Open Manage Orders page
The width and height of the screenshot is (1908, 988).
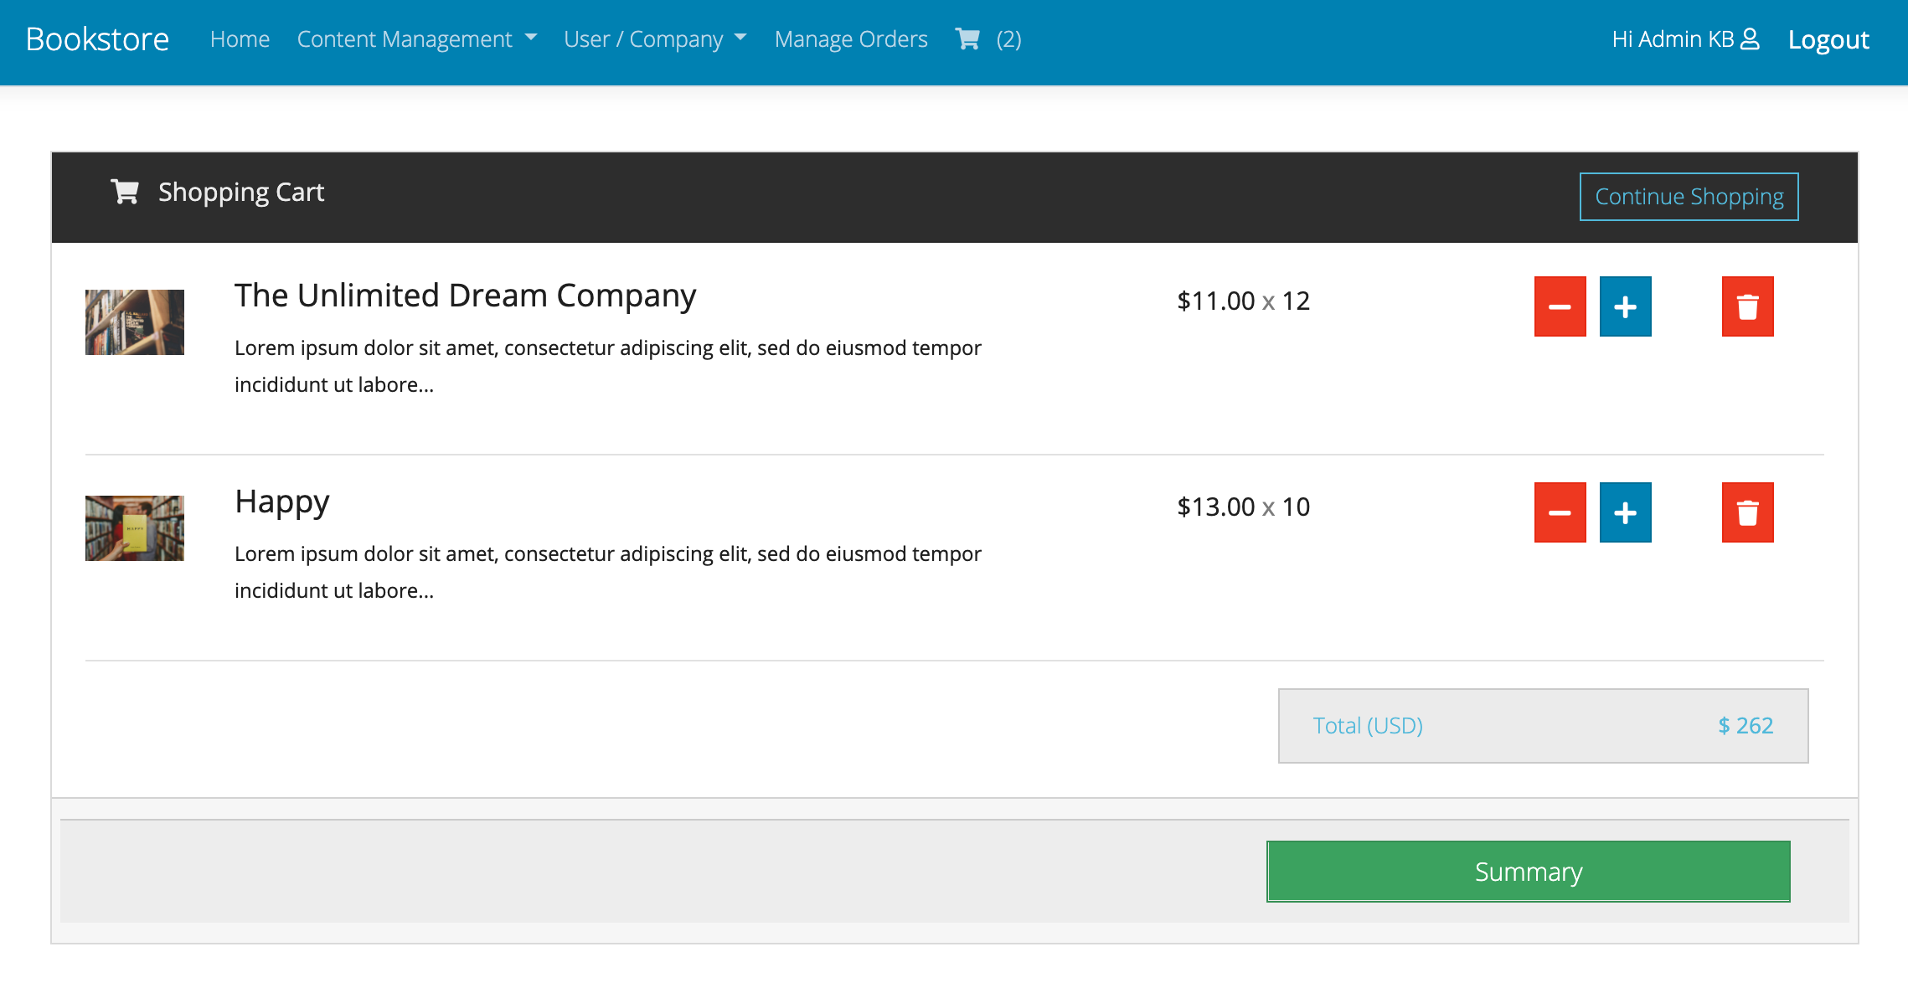[x=851, y=39]
